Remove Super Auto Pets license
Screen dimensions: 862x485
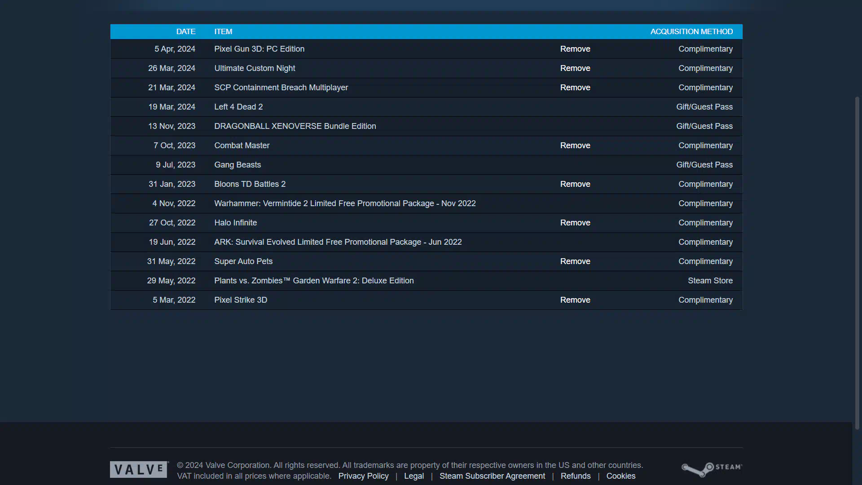click(575, 261)
